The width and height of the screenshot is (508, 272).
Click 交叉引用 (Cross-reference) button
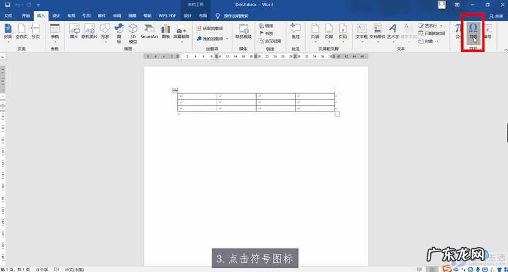coord(270,41)
